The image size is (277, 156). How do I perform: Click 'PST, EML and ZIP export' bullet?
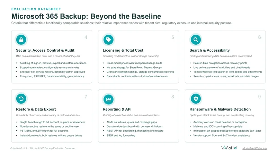(44, 131)
